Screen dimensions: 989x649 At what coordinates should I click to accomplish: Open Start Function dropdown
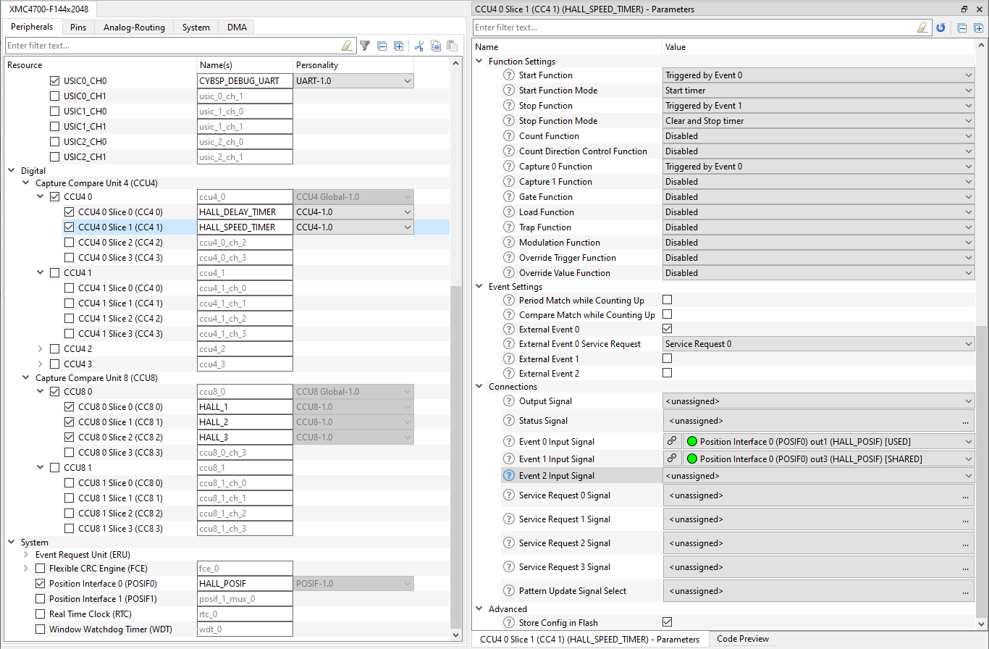click(819, 75)
